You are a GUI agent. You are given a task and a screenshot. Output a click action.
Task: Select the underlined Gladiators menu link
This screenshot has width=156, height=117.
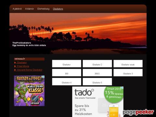click(58, 9)
